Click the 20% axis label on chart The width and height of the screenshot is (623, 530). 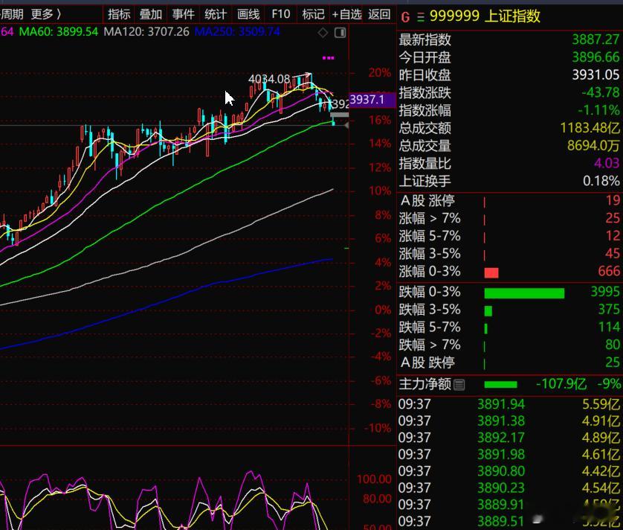click(x=380, y=73)
